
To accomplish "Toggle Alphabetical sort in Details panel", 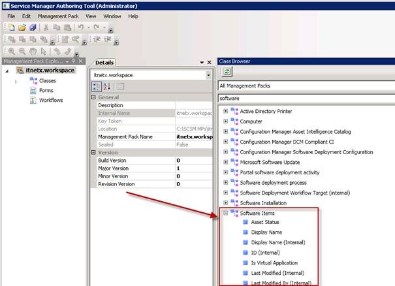I will 106,86.
